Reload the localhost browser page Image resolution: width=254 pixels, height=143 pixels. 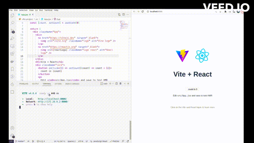click(x=142, y=12)
